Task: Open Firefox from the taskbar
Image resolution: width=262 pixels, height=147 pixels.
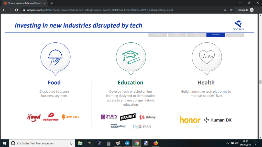Action: point(155,143)
